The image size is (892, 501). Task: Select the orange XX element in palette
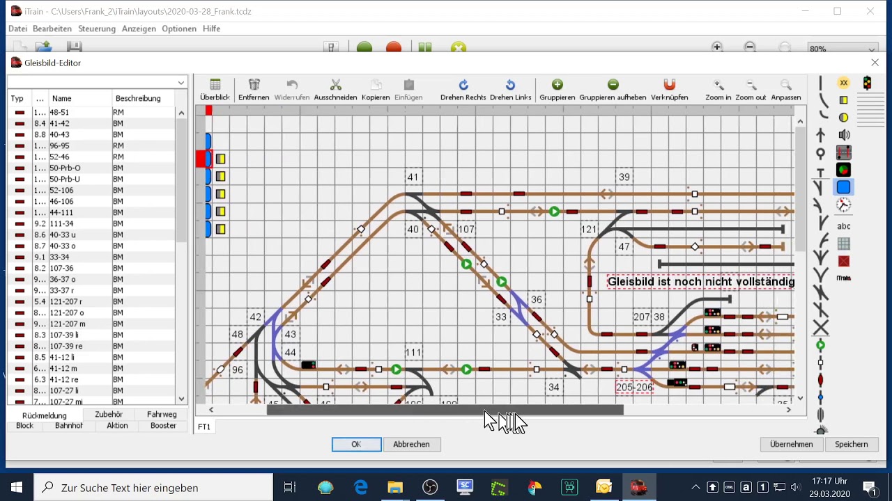(844, 83)
